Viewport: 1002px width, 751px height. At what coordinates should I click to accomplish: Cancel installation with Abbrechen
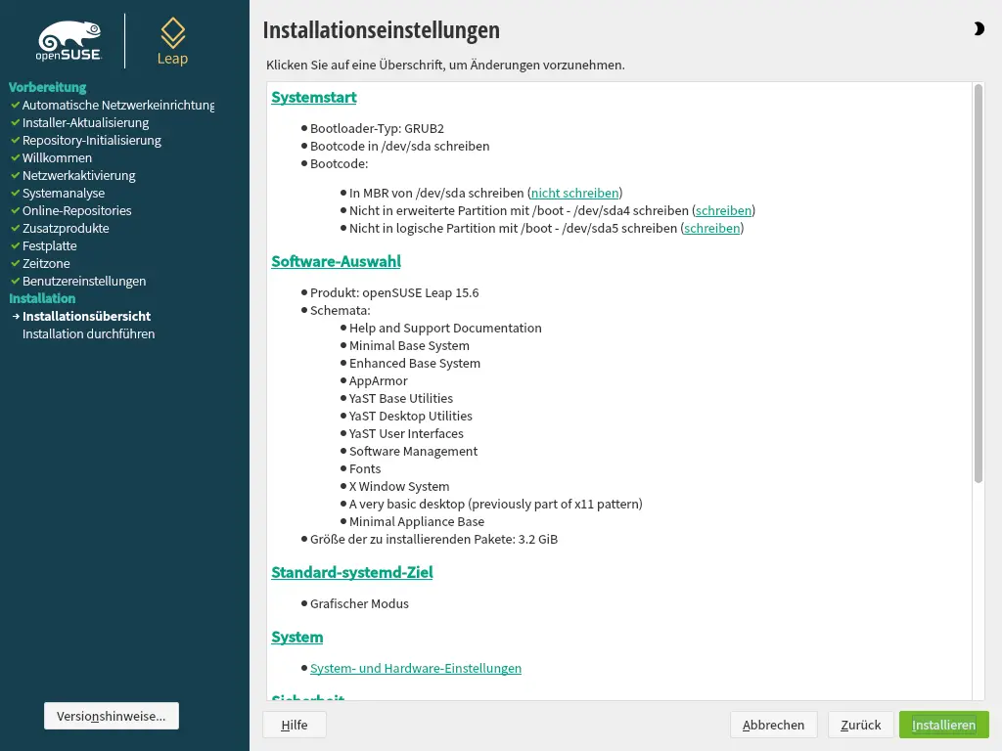pyautogui.click(x=773, y=725)
